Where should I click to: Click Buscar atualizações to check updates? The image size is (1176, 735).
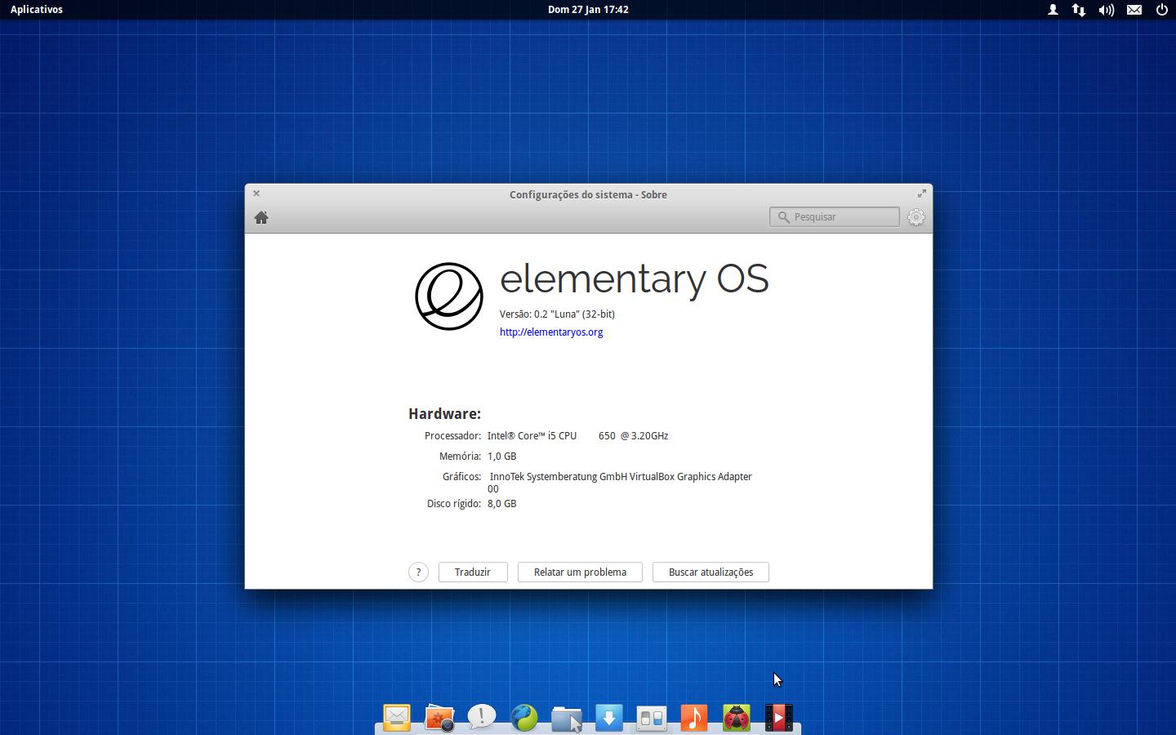[710, 572]
